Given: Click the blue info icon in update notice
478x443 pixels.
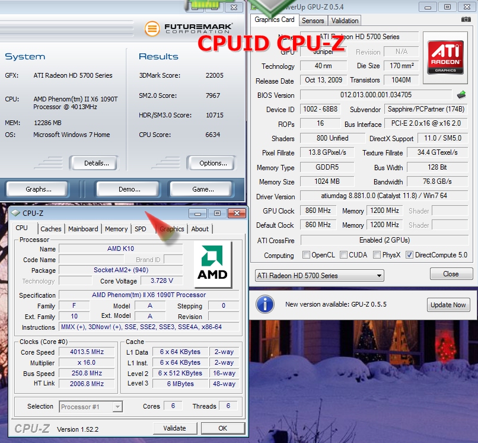Looking at the screenshot, I should [265, 304].
